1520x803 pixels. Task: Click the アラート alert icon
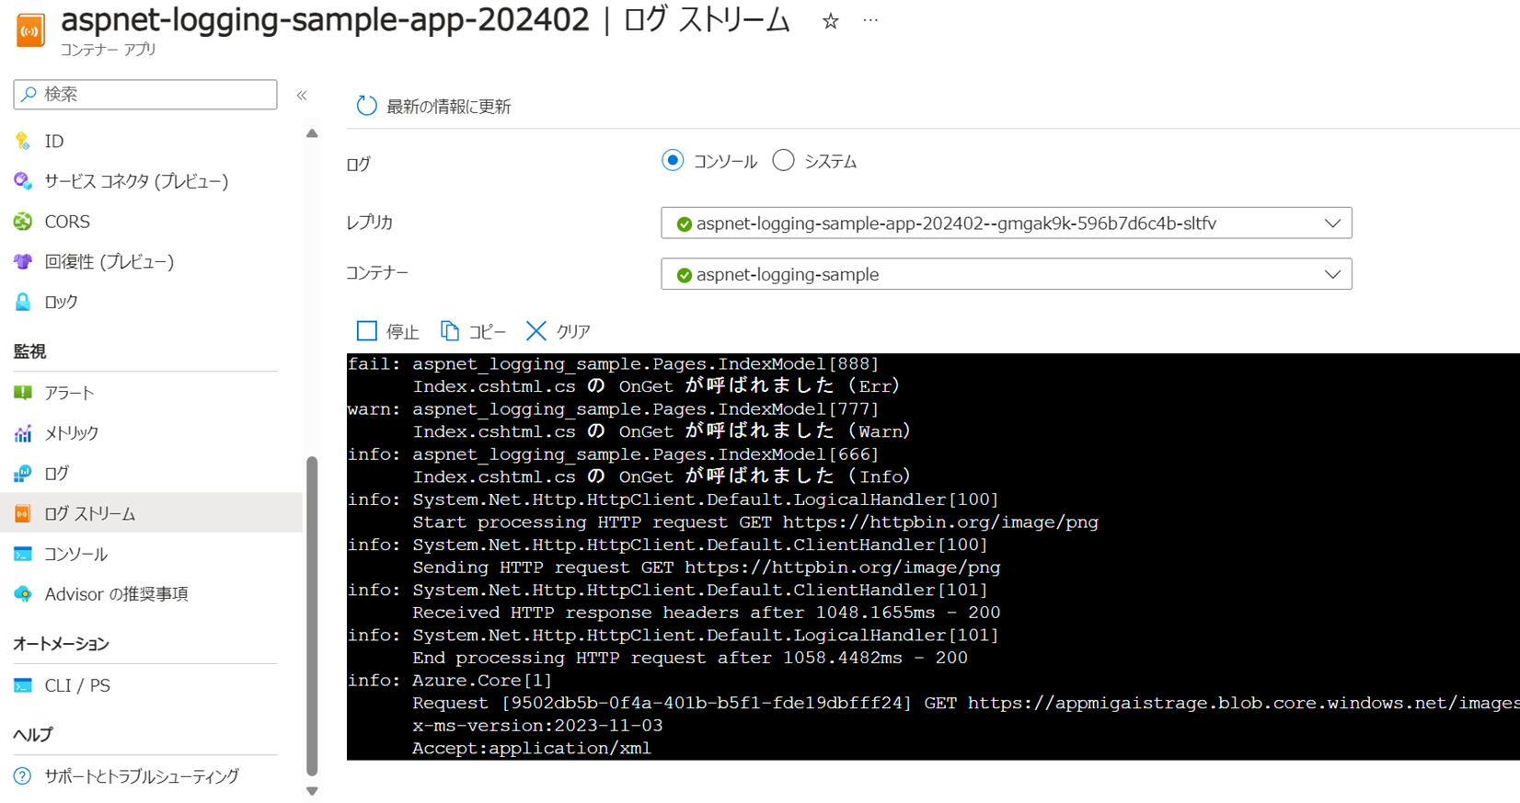pyautogui.click(x=23, y=393)
